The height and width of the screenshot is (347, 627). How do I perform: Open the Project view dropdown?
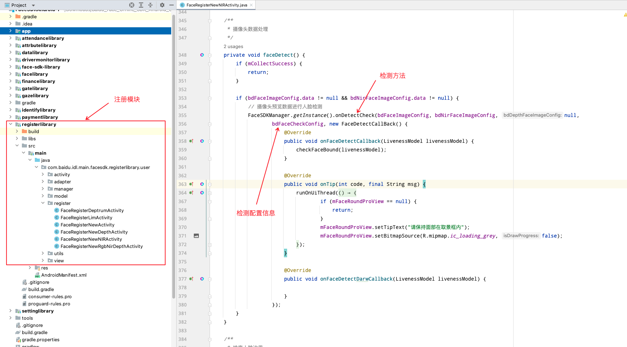coord(33,5)
